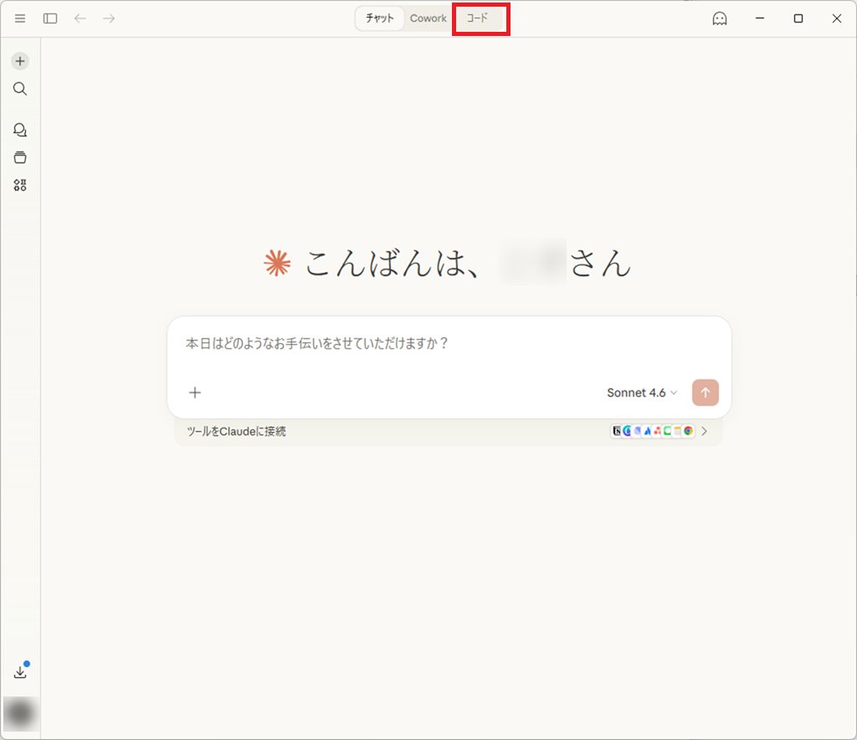Go back with the left arrow
The width and height of the screenshot is (857, 740).
point(80,18)
